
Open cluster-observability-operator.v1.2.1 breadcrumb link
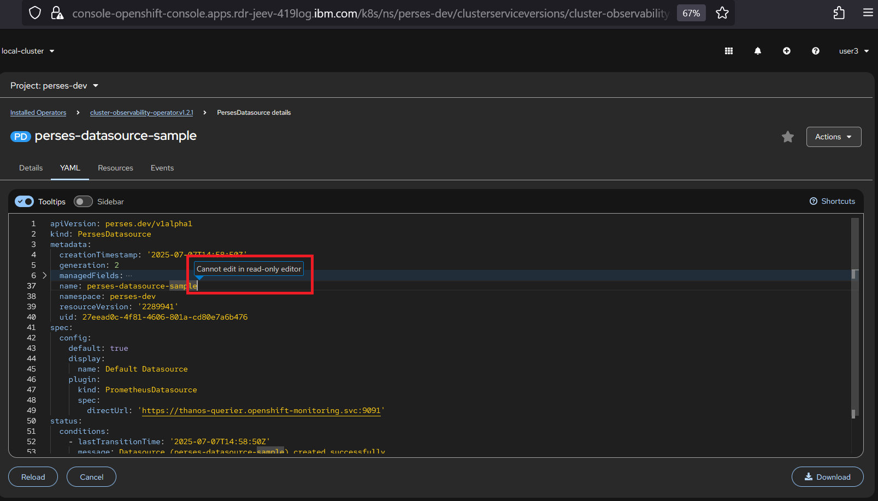pyautogui.click(x=142, y=113)
